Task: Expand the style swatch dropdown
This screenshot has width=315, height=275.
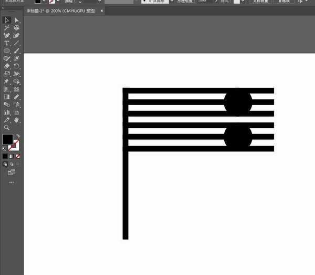Action: [244, 2]
